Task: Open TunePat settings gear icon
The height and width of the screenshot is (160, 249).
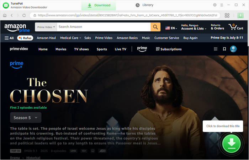Action: [x=215, y=5]
